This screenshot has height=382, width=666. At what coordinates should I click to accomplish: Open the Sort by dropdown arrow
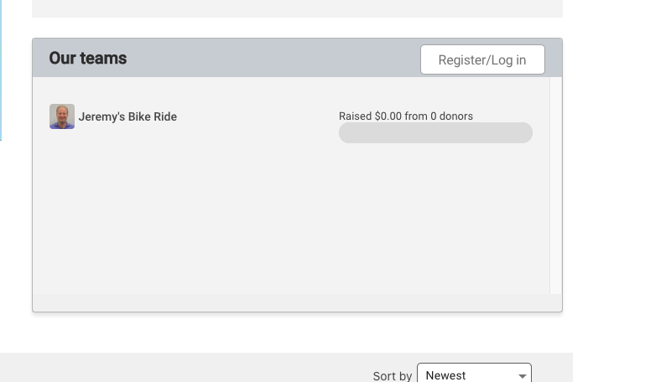(x=522, y=376)
